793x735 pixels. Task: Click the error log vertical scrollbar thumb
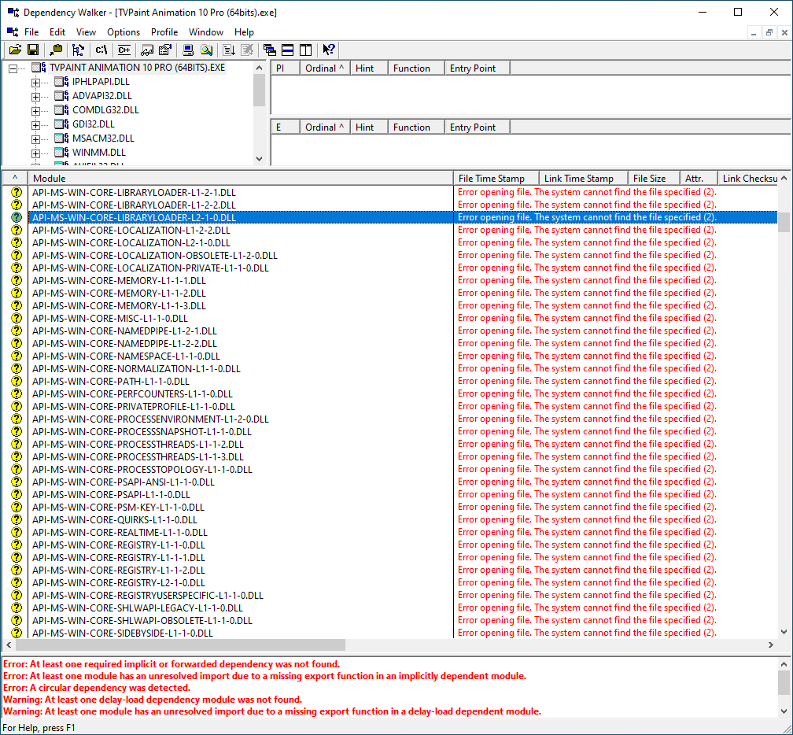(x=784, y=683)
